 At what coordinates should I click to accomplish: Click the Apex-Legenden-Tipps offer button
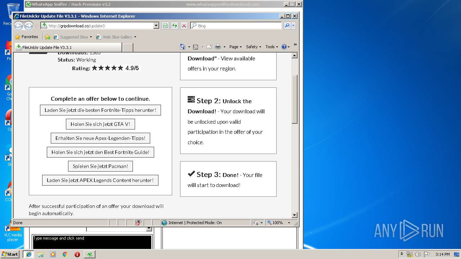tap(100, 138)
